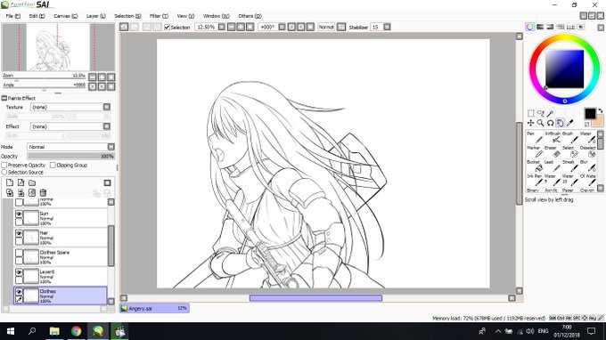The width and height of the screenshot is (606, 340).
Task: Select the AirBrush tool
Action: (x=553, y=137)
